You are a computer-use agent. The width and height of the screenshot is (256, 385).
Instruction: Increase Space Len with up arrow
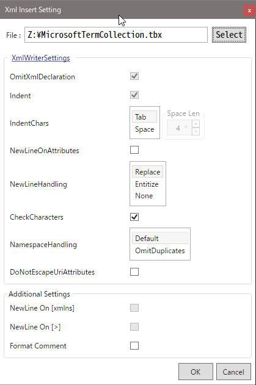tap(196, 124)
